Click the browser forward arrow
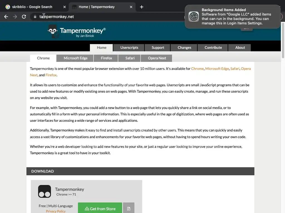 (15, 17)
